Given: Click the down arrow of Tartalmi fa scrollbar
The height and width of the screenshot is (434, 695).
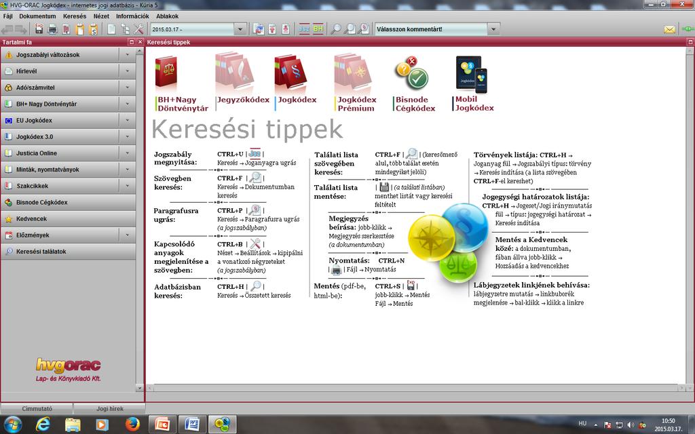Looking at the screenshot, I should (140, 388).
